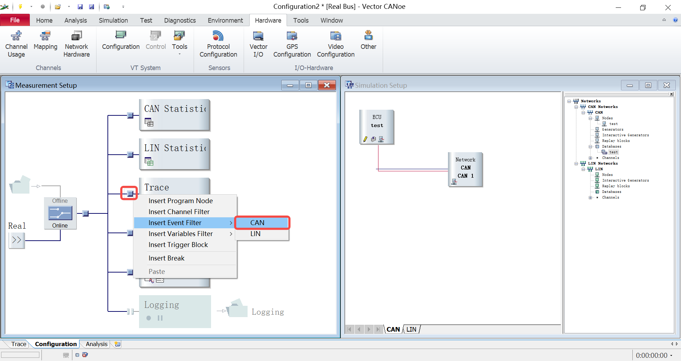This screenshot has width=681, height=361.
Task: Open the start options dropdown arrow beside lightning
Action: click(x=31, y=7)
